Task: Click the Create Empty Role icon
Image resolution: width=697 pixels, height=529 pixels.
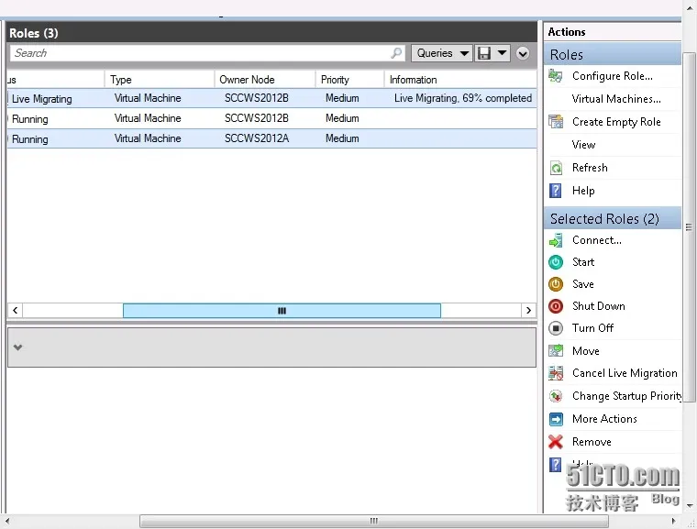Action: [x=556, y=121]
